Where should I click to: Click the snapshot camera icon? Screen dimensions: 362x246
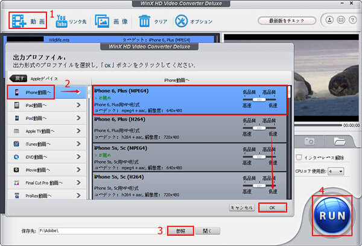point(311,140)
